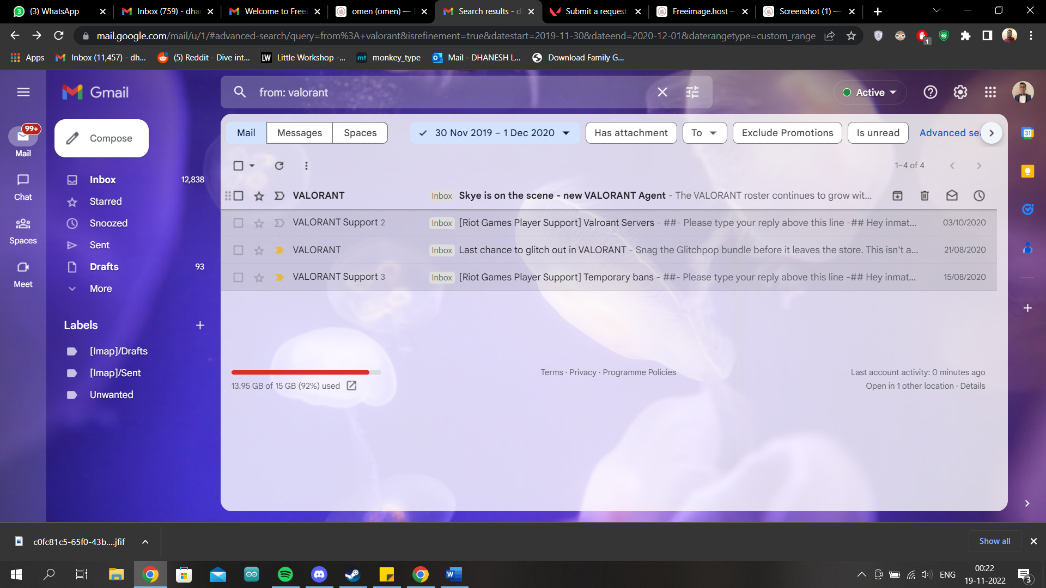This screenshot has width=1046, height=588.
Task: Apply the Has attachment filter
Action: [x=631, y=133]
